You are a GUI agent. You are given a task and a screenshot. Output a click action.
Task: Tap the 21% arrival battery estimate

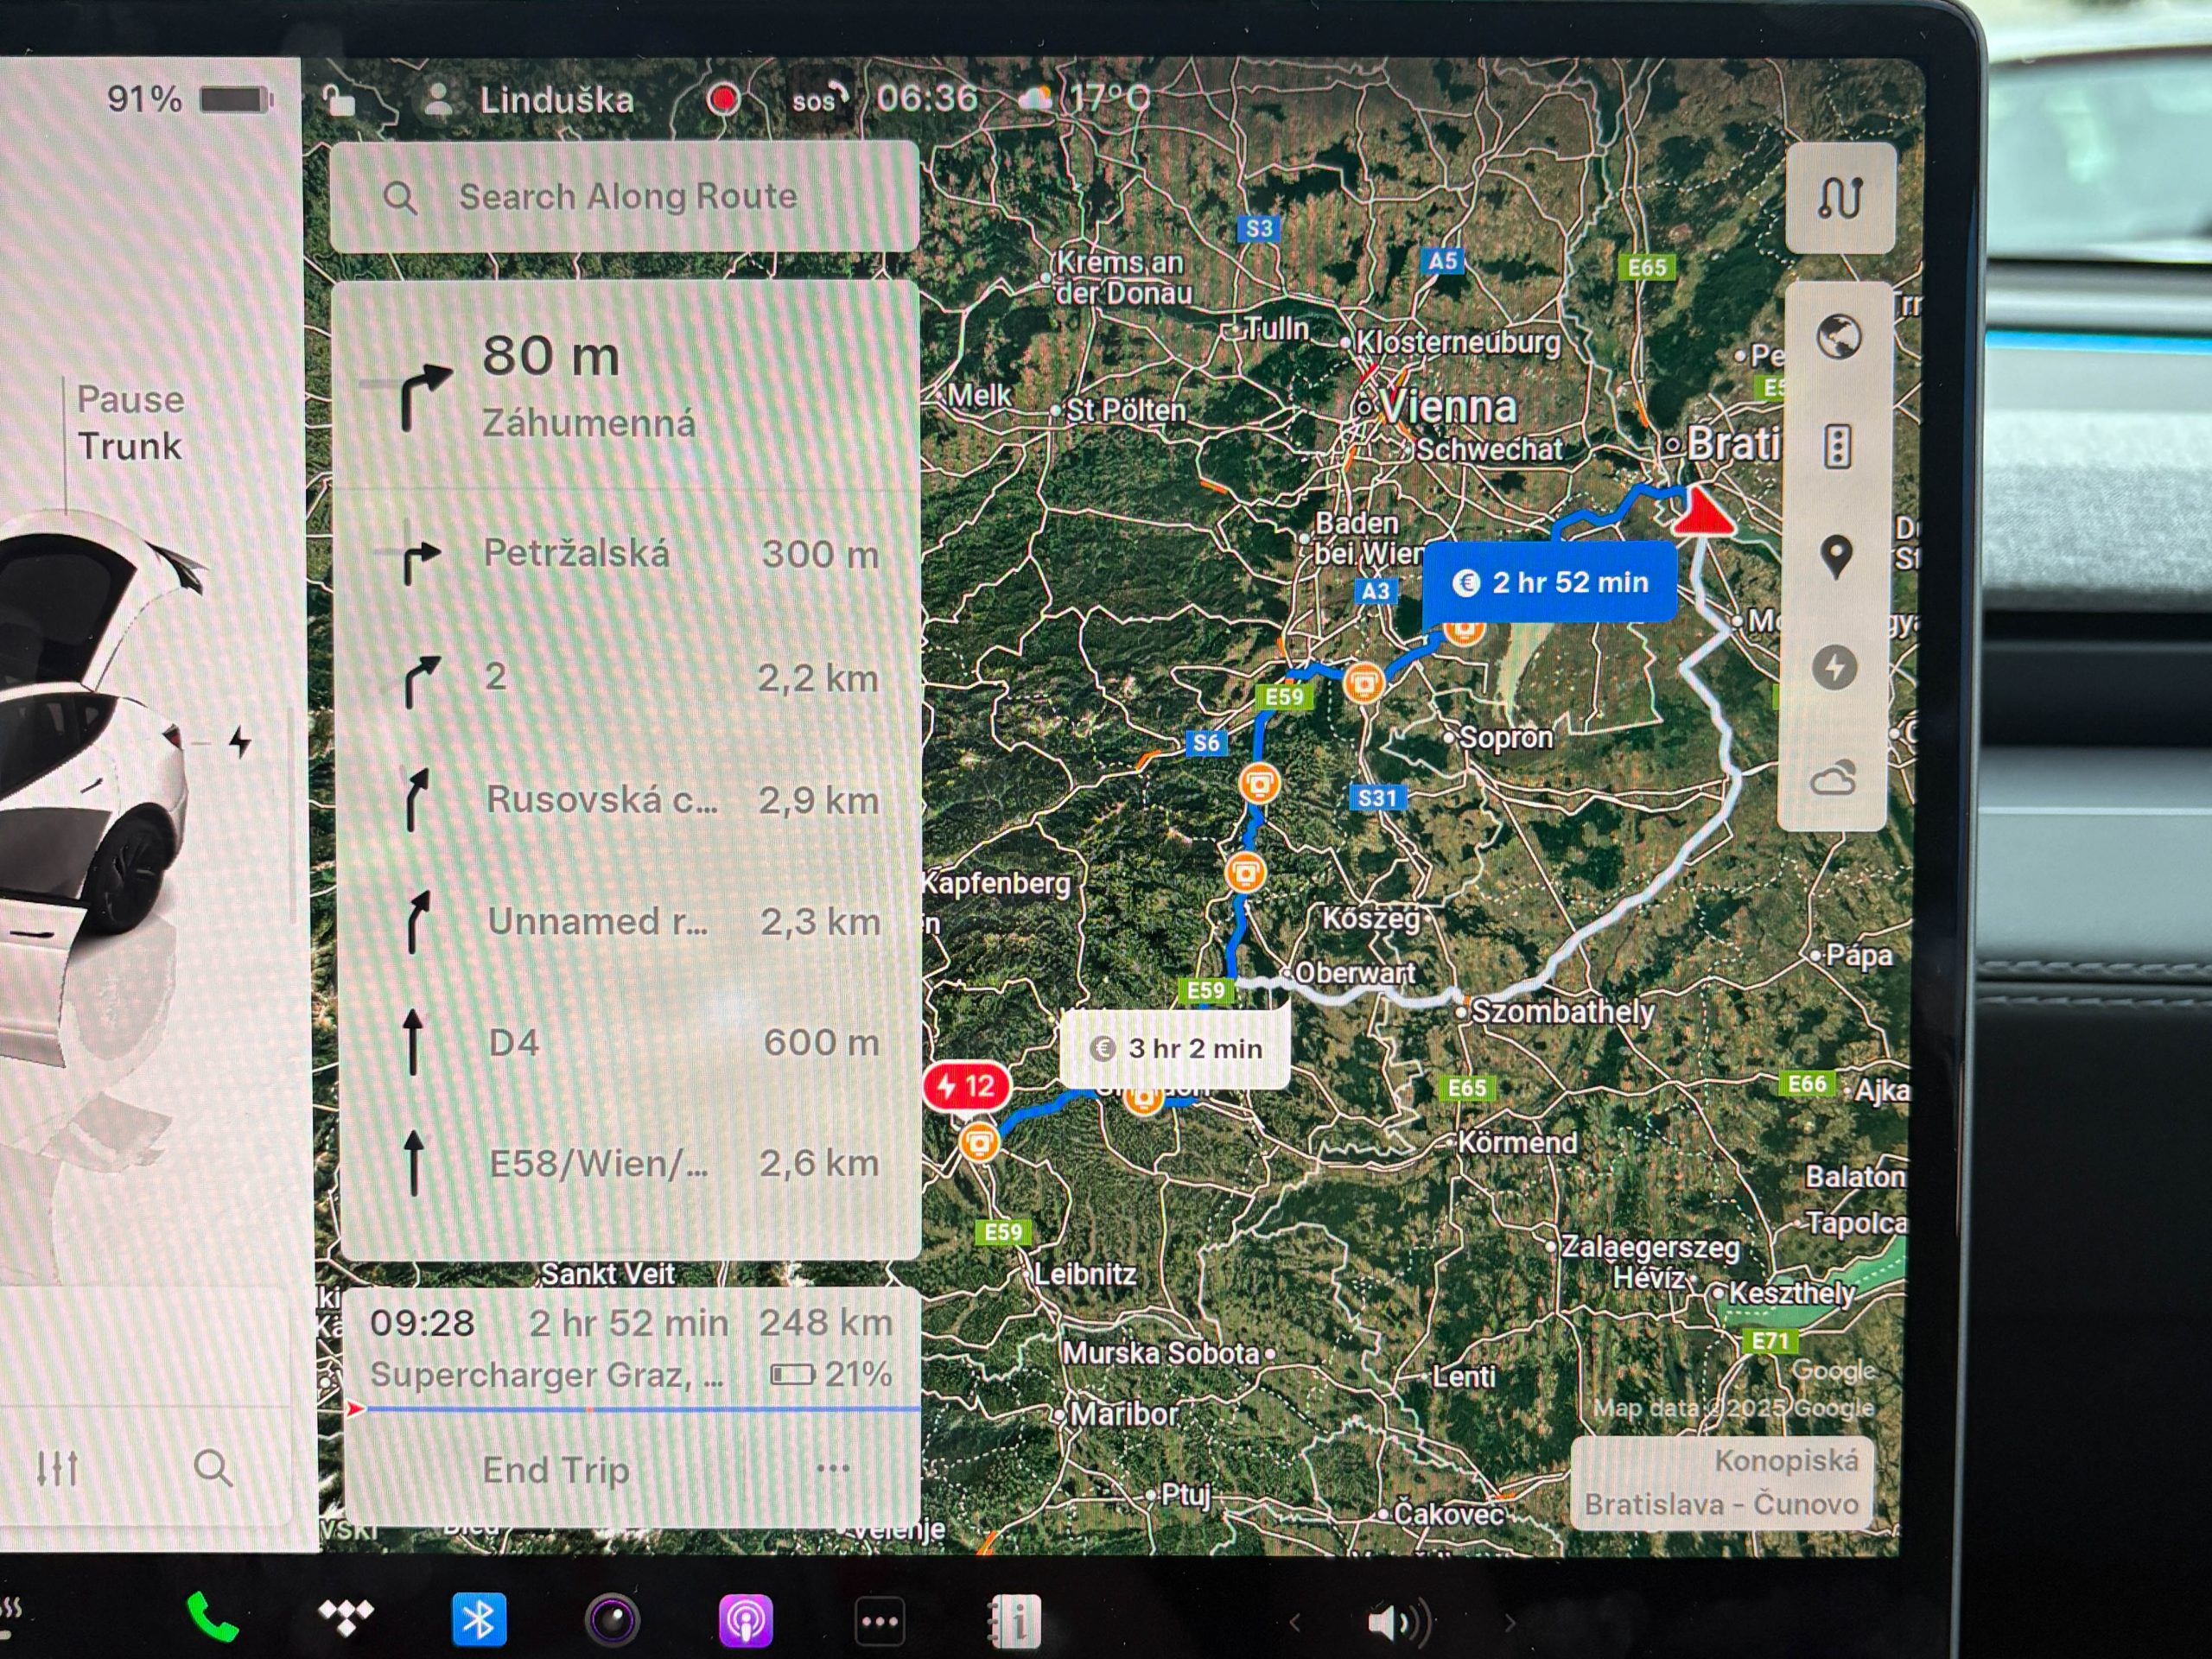pos(831,1374)
